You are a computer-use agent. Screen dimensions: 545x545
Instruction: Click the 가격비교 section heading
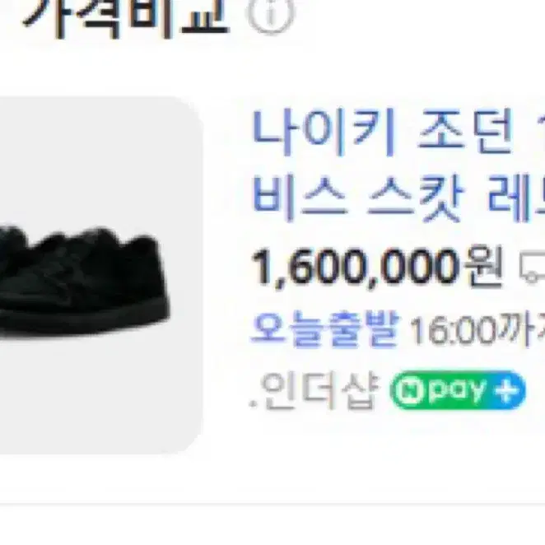pos(127,17)
